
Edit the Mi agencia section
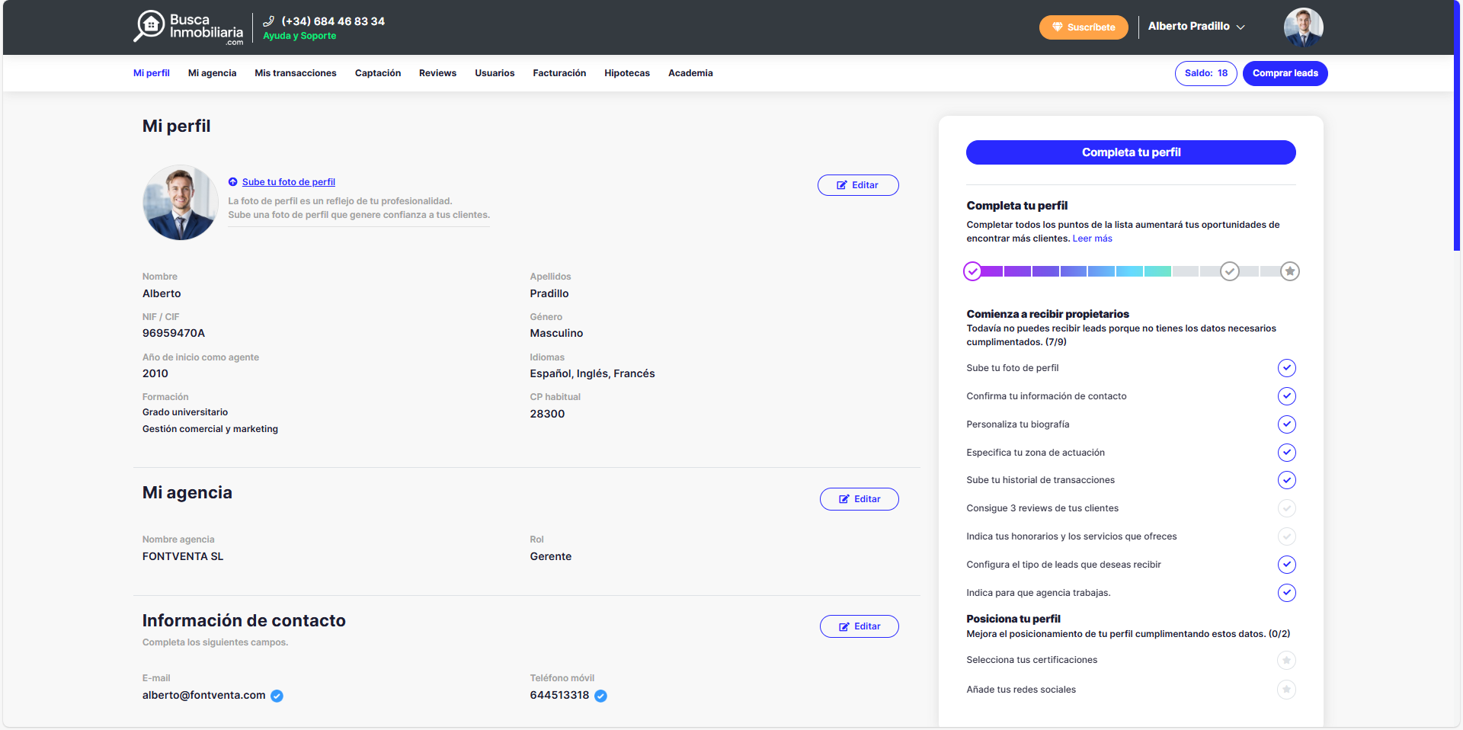point(859,499)
